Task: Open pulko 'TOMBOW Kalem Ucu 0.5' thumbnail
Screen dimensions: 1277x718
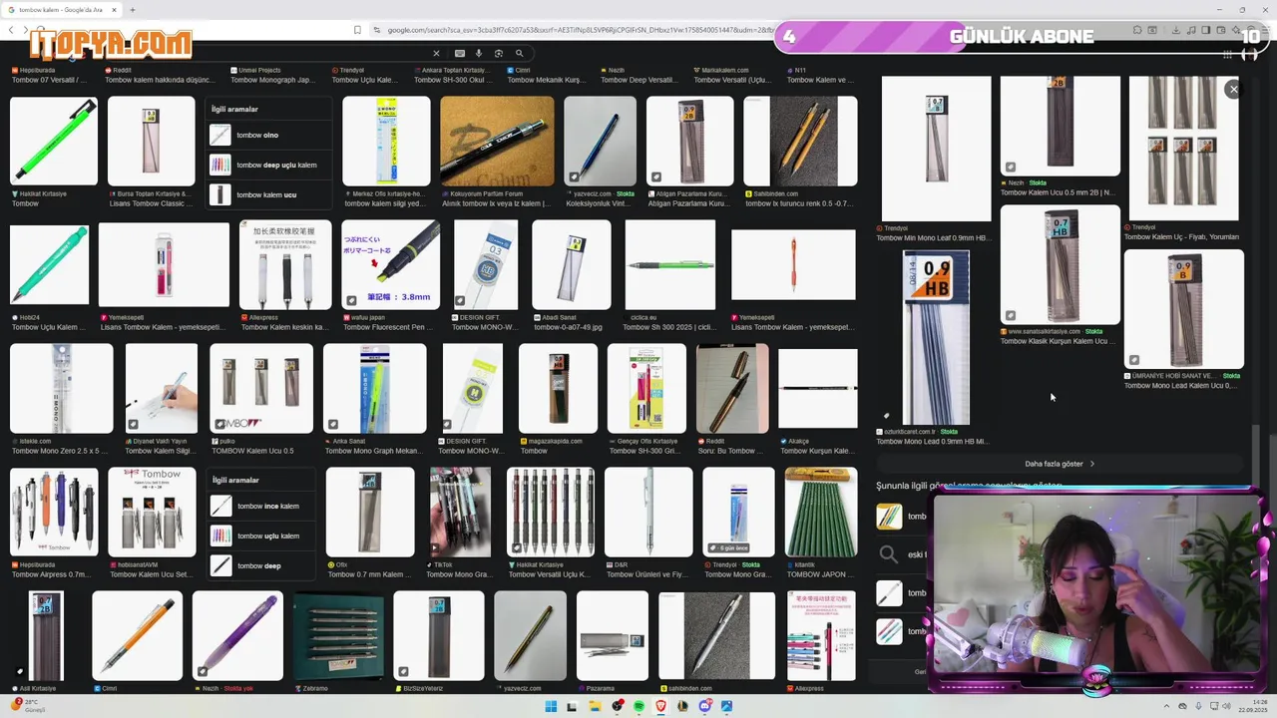Action: 261,388
